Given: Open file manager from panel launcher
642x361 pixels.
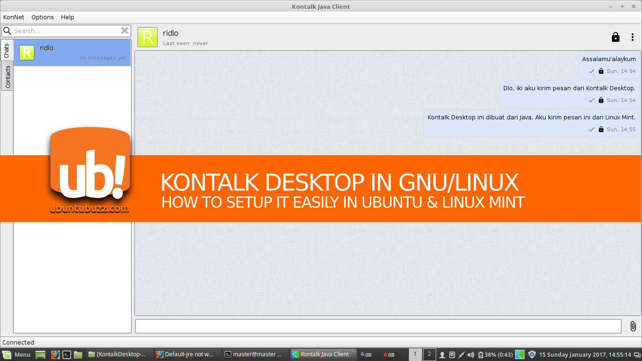Looking at the screenshot, I should tap(78, 355).
